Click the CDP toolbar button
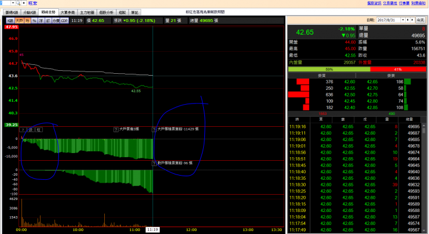The image size is (429, 234). point(64,20)
